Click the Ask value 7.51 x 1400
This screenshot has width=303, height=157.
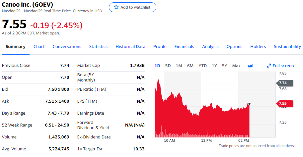coord(57,101)
